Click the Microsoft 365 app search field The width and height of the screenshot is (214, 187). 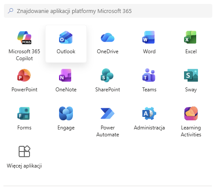click(108, 11)
